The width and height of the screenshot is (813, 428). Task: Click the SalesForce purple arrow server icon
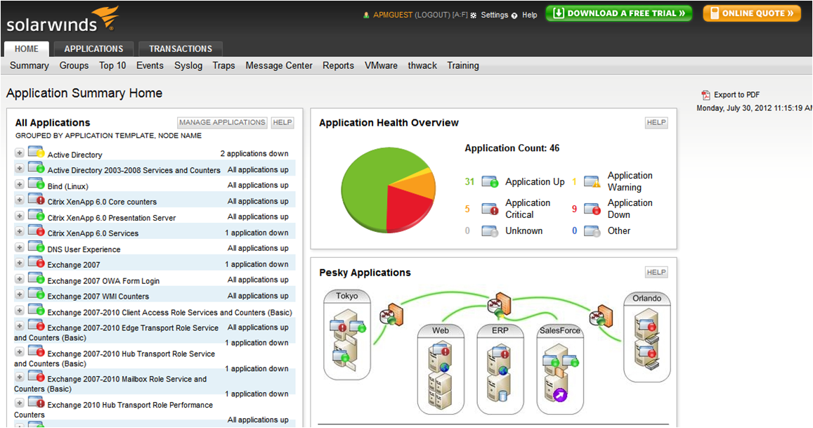click(x=560, y=394)
